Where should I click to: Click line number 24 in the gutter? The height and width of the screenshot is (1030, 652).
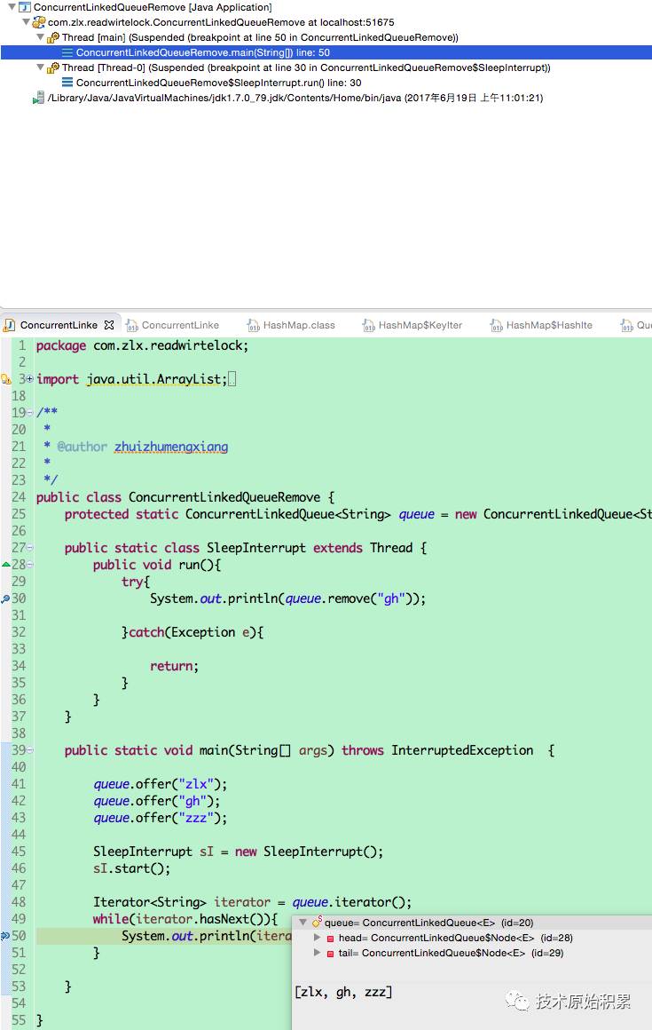[19, 497]
